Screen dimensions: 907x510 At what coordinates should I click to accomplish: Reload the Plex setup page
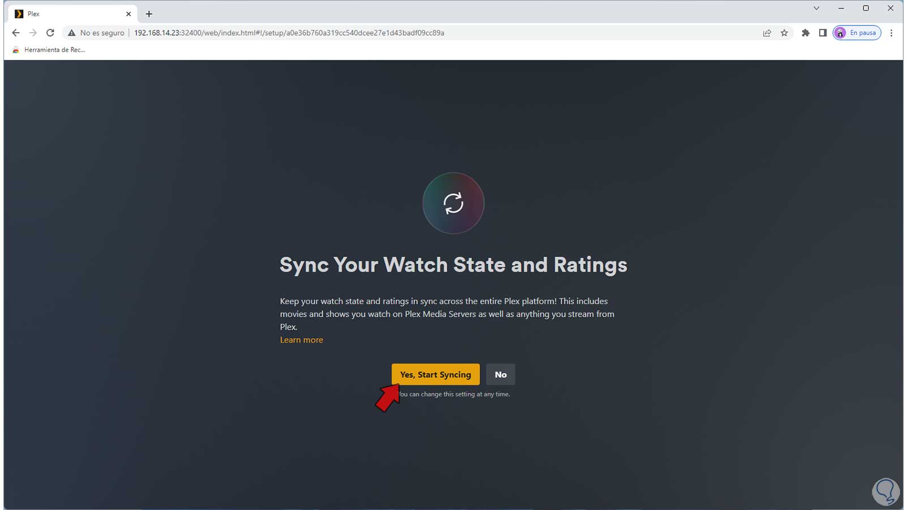(50, 33)
